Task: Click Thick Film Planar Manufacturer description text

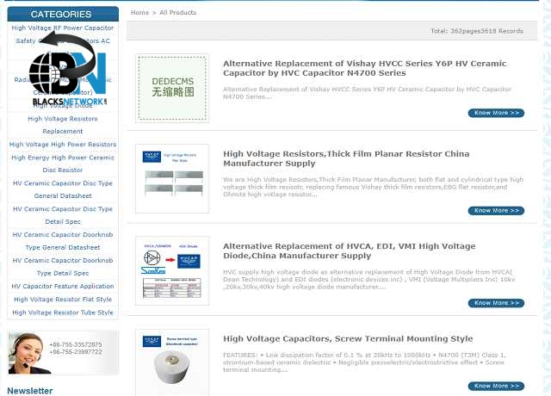Action: [373, 187]
